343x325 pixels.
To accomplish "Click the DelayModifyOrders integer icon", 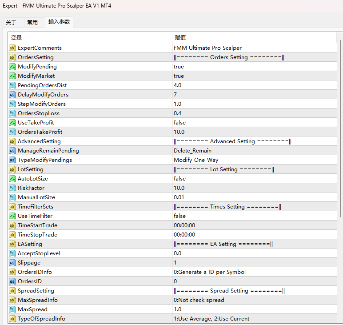I will coord(12,95).
